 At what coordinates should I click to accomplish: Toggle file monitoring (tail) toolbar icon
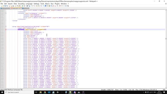click(57, 6)
